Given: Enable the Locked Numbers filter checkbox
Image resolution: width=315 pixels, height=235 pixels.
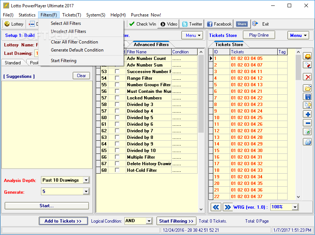Looking at the screenshot, I should click(117, 98).
